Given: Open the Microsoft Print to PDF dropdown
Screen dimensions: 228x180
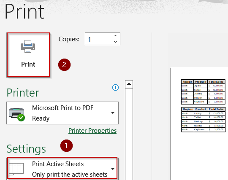Looking at the screenshot, I should 62,113.
